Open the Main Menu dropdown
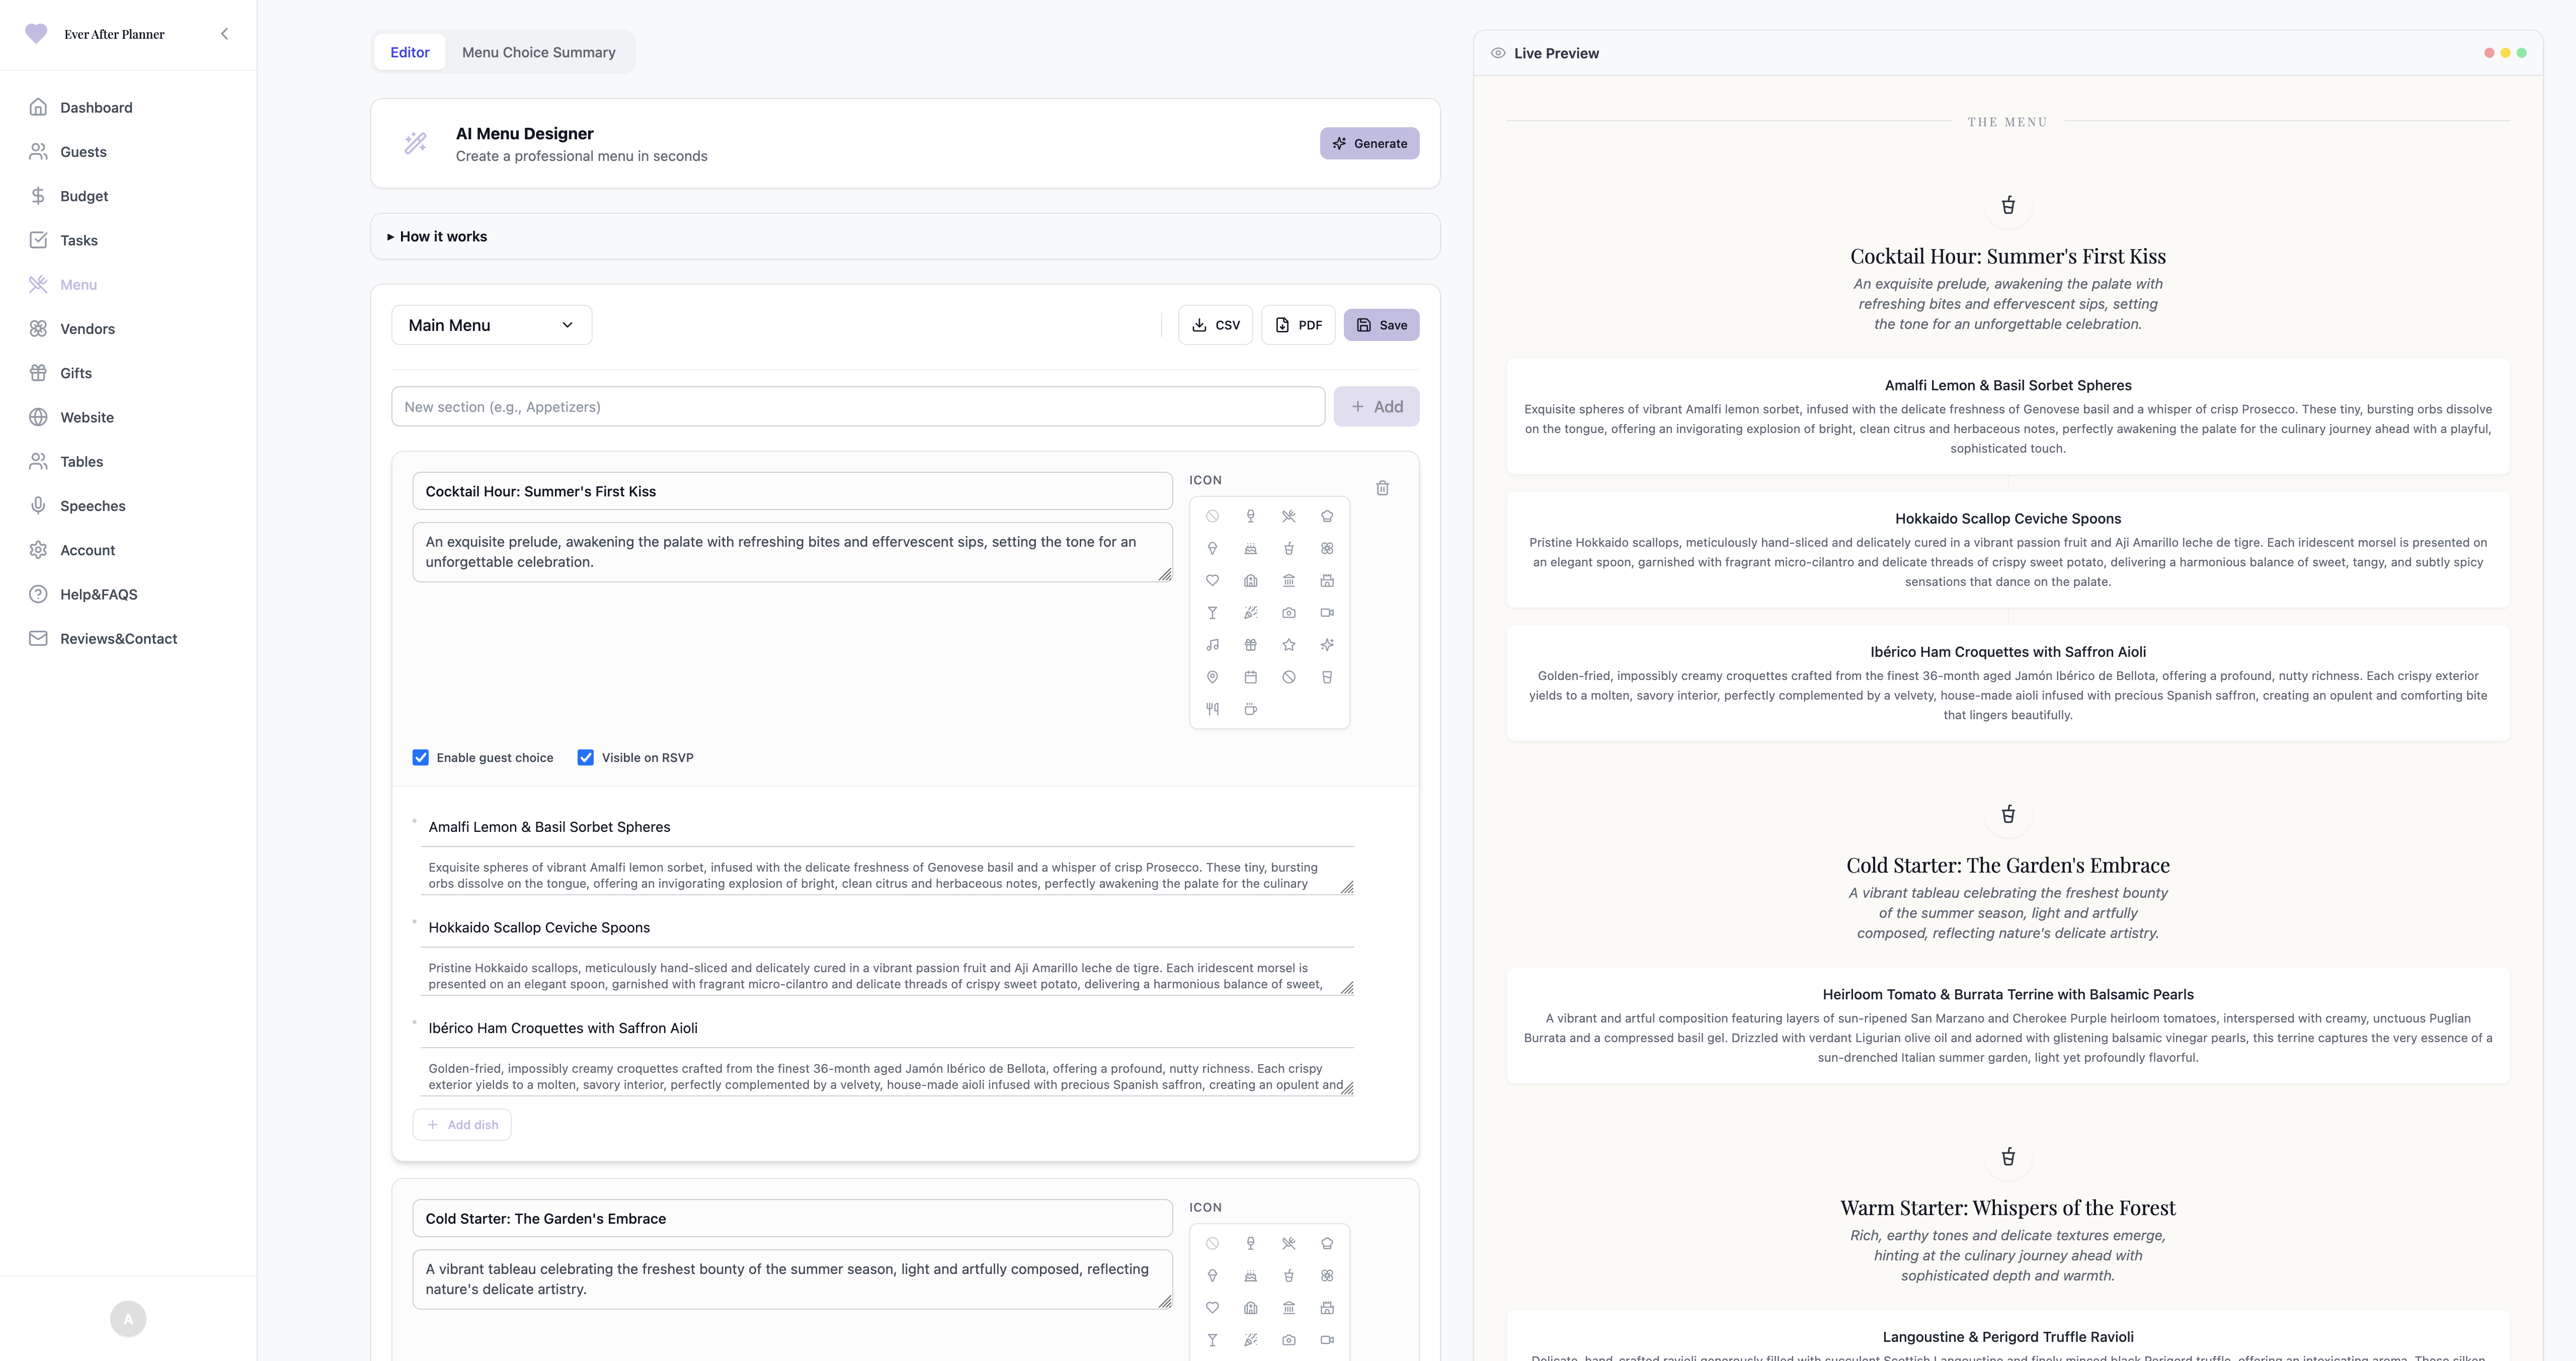The height and width of the screenshot is (1361, 2576). 491,325
